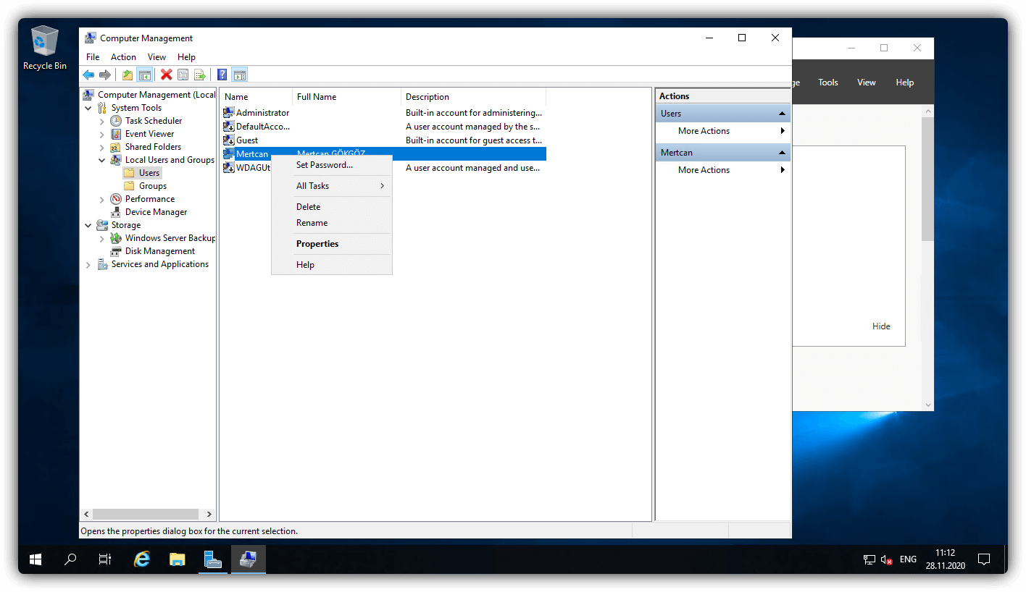The image size is (1026, 592).
Task: Click Server Manager taskbar icon
Action: [213, 559]
